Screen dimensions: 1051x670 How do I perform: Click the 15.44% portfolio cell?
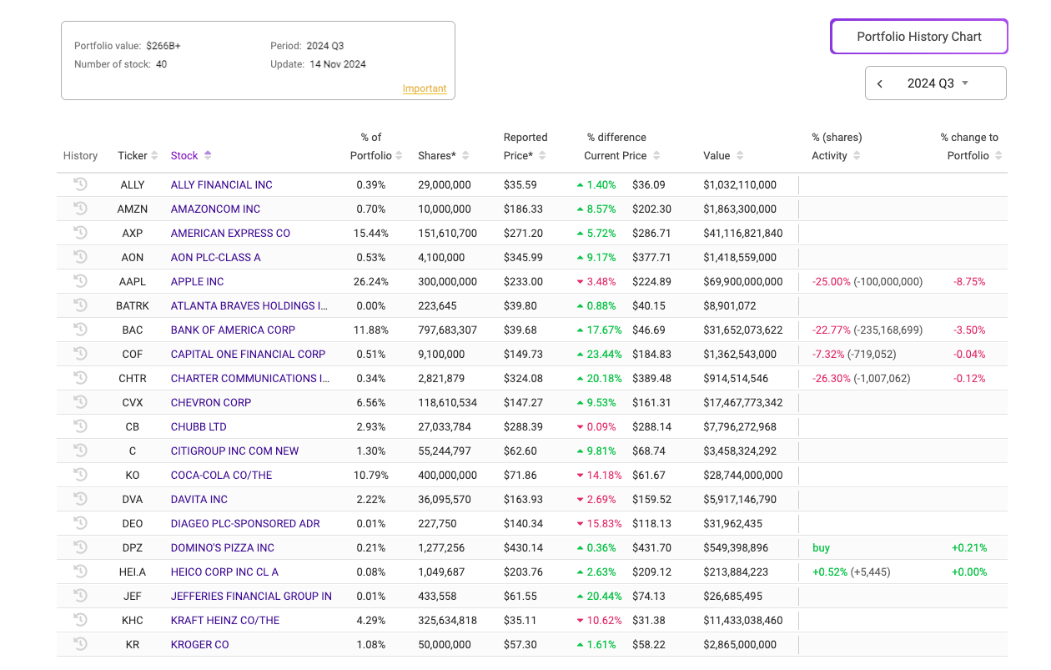370,233
